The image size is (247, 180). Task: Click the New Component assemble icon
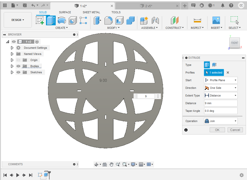coord(144,20)
